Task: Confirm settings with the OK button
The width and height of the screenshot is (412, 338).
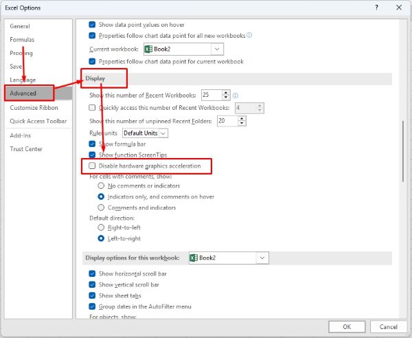Action: tap(347, 327)
